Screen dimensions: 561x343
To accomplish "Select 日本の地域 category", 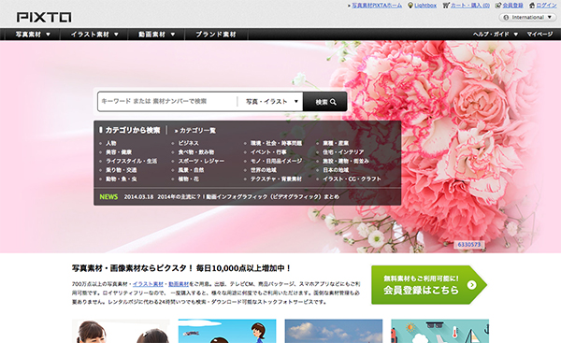I will click(x=336, y=170).
